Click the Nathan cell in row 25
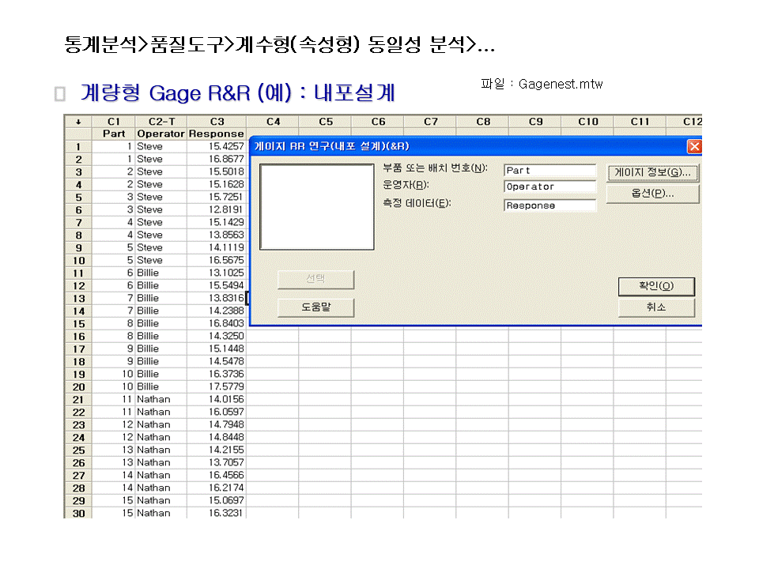Screen dimensions: 759x569 [x=161, y=450]
